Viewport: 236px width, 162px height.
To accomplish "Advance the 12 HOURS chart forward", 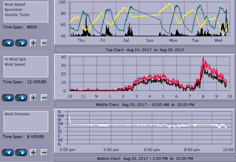I will pos(21,98).
